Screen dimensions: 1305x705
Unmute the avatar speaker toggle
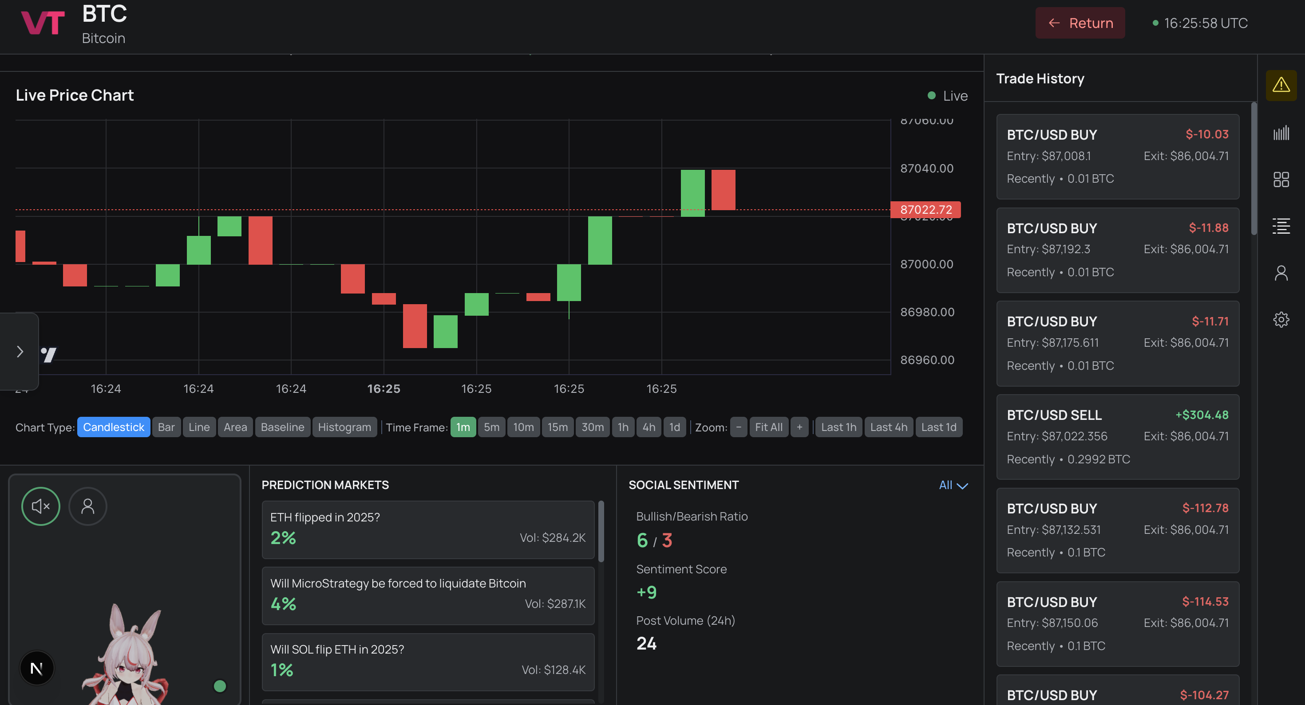[40, 506]
